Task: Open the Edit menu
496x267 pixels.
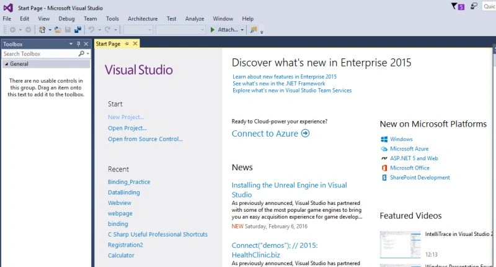Action: [24, 19]
